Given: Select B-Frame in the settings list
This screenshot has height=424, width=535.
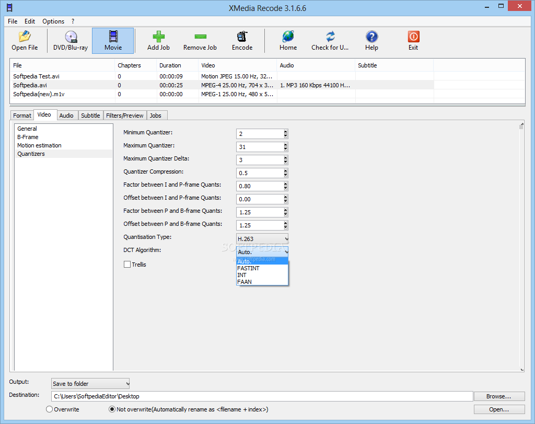Looking at the screenshot, I should (63, 137).
